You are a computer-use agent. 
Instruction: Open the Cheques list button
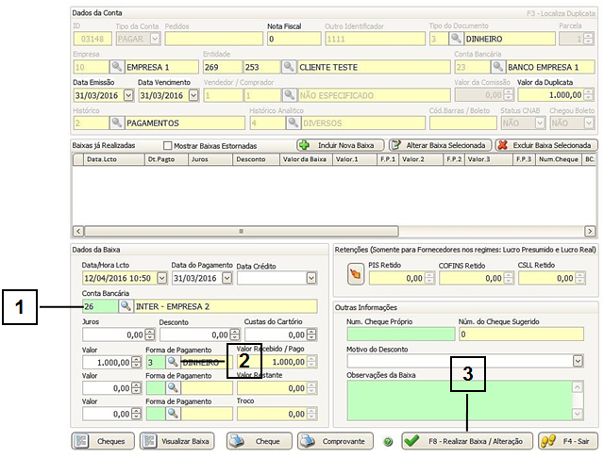[101, 441]
